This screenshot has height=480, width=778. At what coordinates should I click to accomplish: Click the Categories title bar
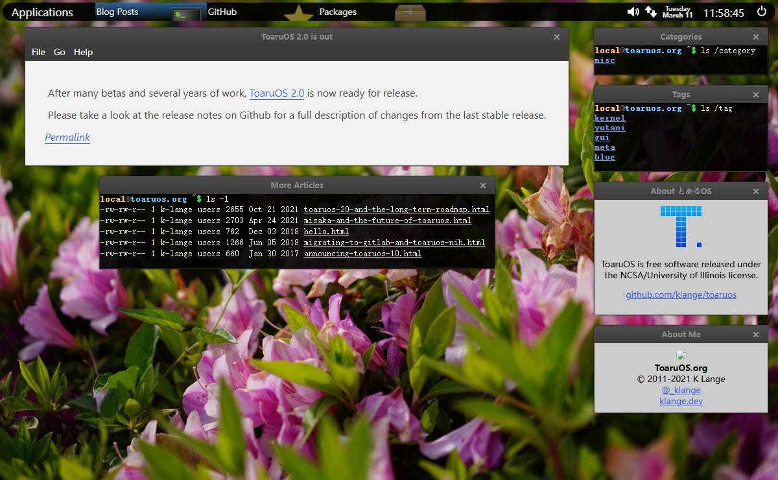point(681,37)
